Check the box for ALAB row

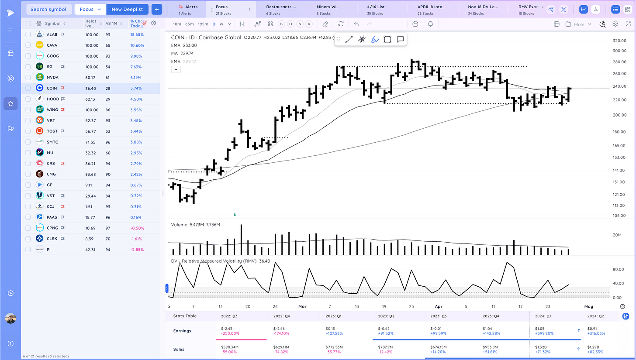(x=28, y=34)
